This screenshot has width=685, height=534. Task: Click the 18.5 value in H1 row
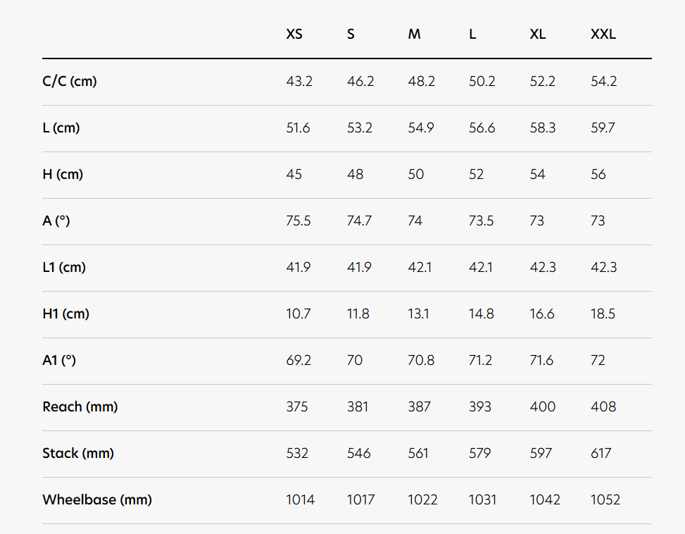click(603, 313)
